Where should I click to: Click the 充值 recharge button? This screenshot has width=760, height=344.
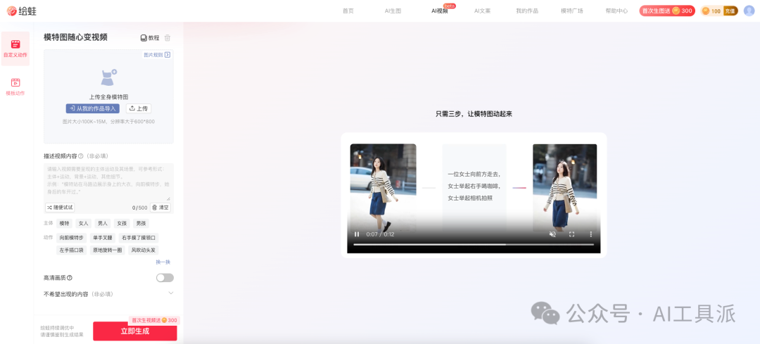pos(730,11)
